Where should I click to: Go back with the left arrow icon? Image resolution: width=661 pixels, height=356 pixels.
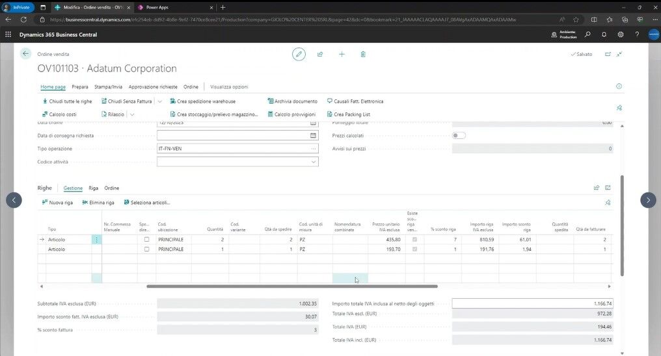tap(25, 54)
